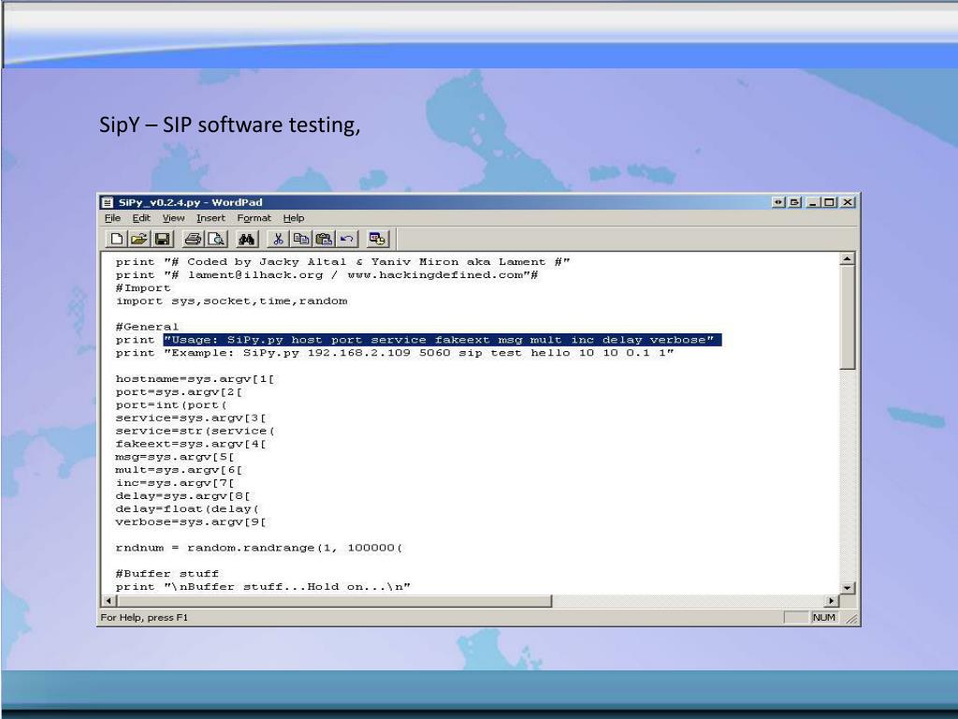
Task: Print using the printer toolbar icon
Action: (193, 239)
